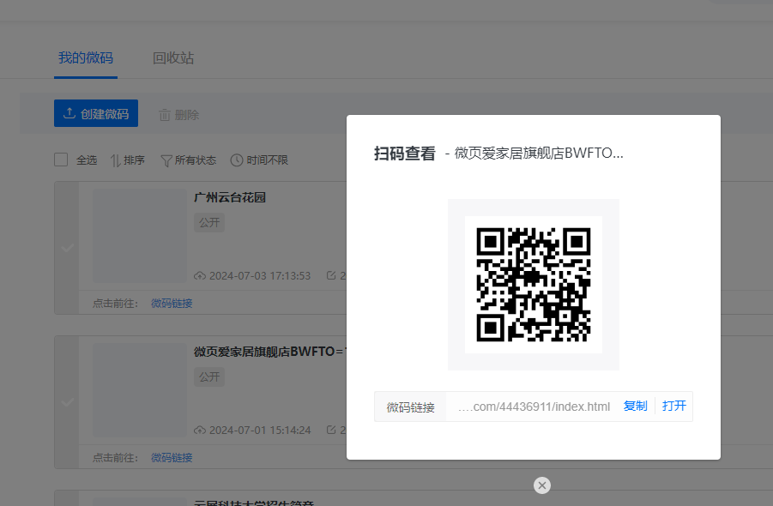Switch to 回收站 tab
Screen dimensions: 773x506
173,58
